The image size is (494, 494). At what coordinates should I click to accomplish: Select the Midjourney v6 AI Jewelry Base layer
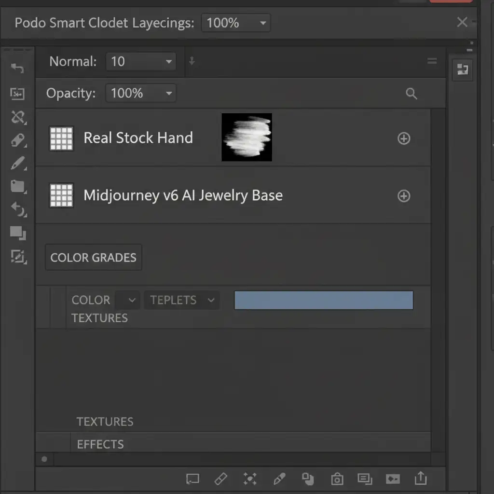tap(183, 195)
